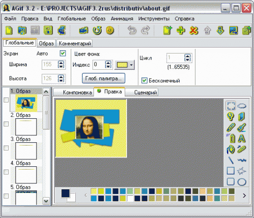Open the Вид menu
Screen dimensions: 254x218
48,18
